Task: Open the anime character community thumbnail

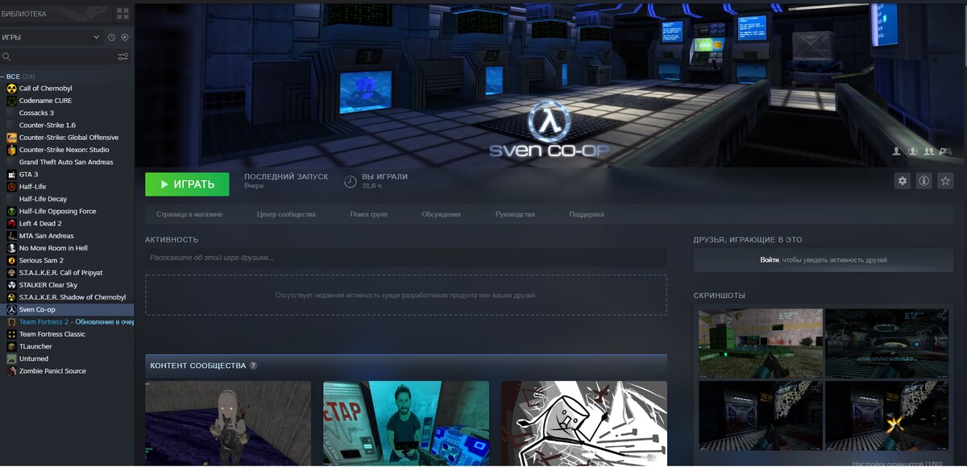Action: (x=228, y=424)
